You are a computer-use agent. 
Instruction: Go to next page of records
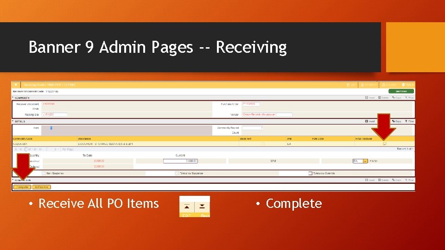click(x=36, y=149)
